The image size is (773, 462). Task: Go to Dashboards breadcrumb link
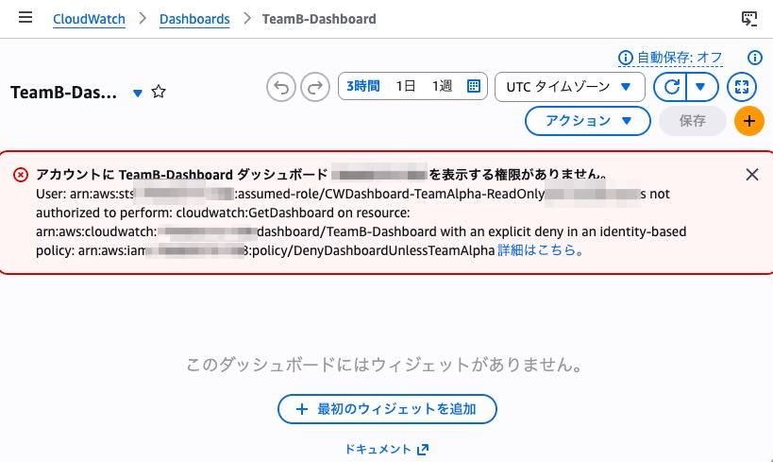tap(194, 19)
